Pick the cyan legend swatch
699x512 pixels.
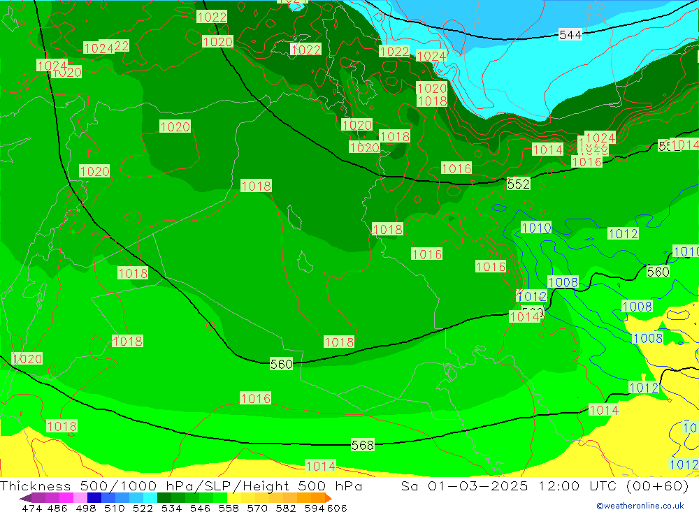[150, 498]
